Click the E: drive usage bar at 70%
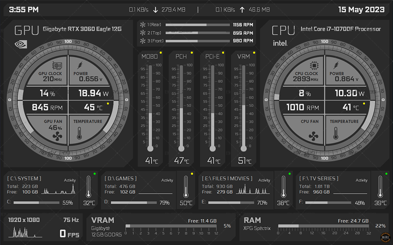Screen dimensions: 393x245 tap(231, 202)
